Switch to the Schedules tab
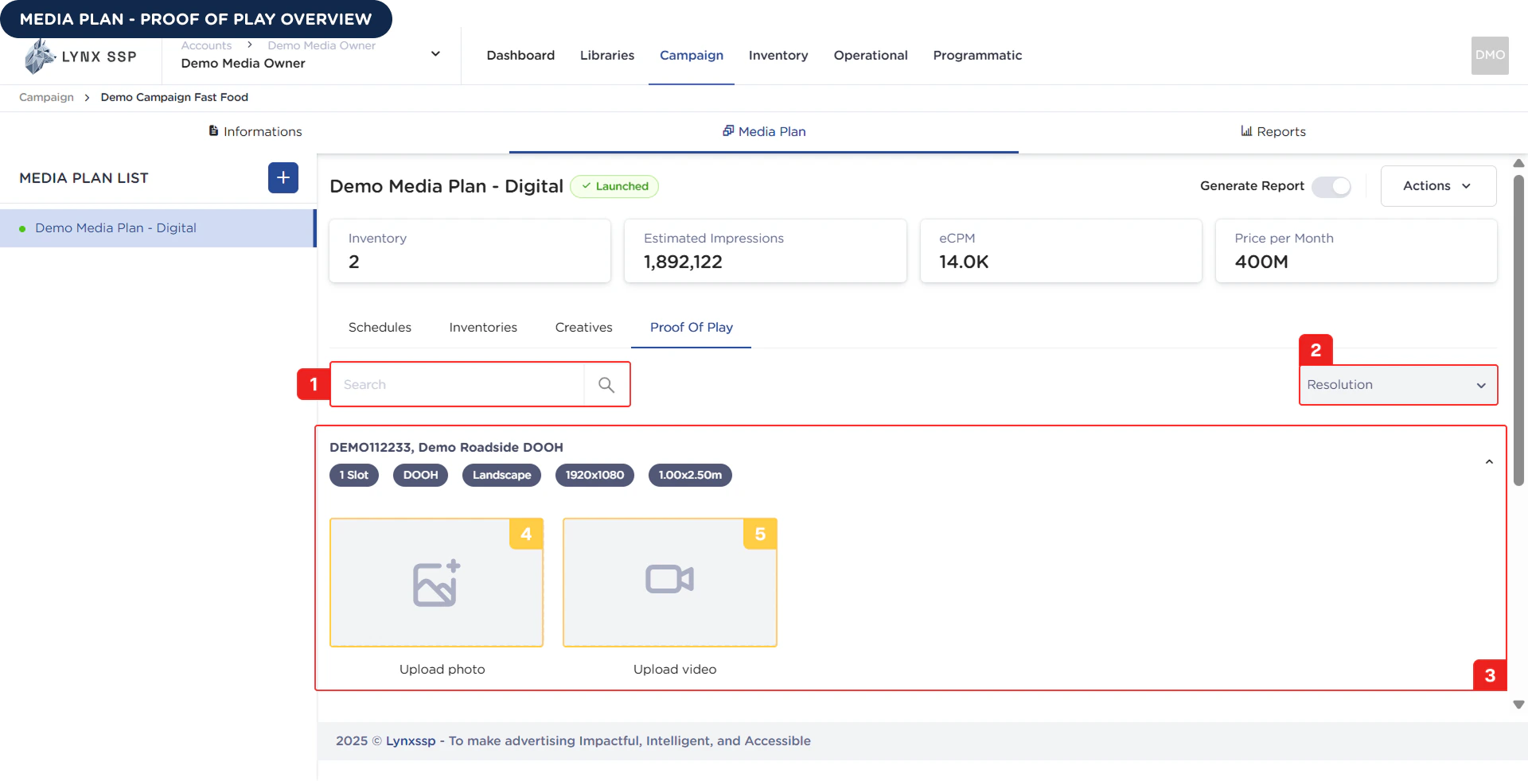The height and width of the screenshot is (781, 1528). coord(380,328)
